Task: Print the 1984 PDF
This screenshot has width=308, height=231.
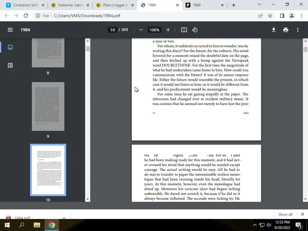Action: tap(286, 30)
